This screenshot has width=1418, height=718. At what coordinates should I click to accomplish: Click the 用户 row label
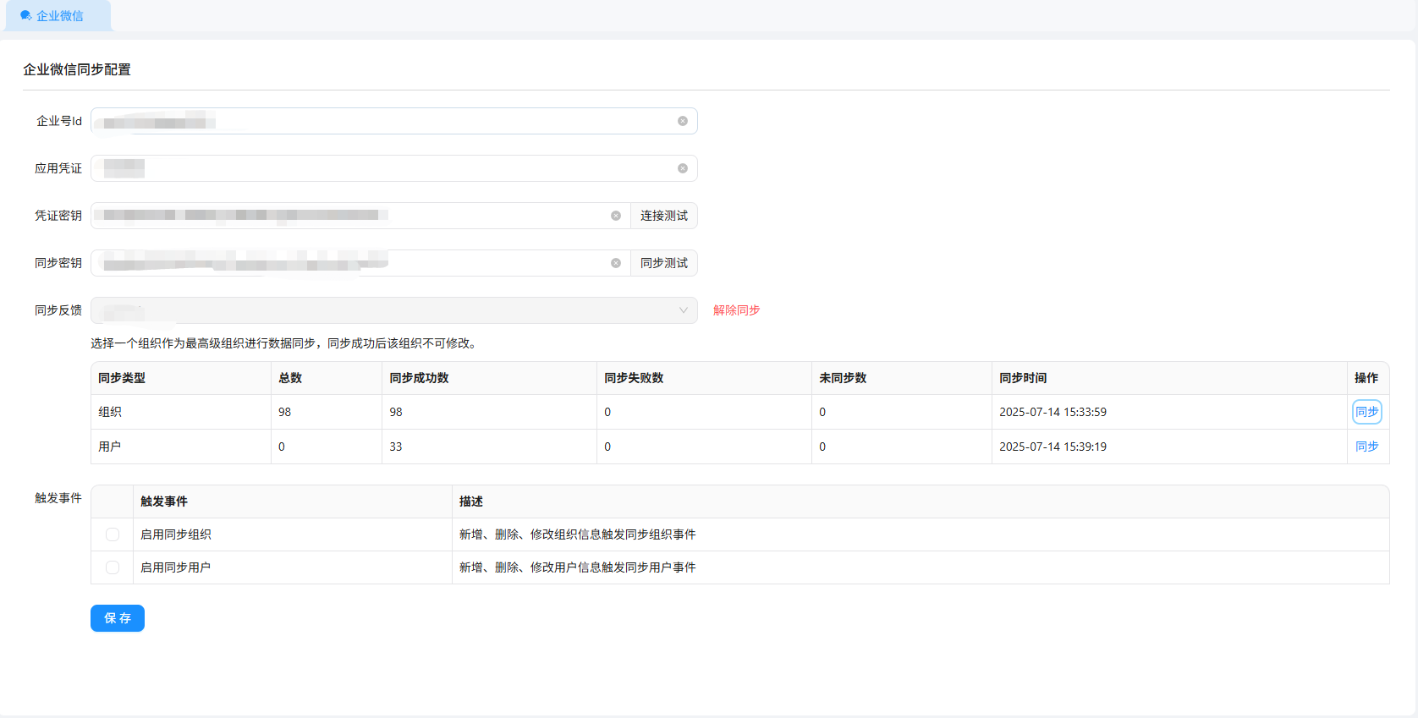tap(110, 447)
